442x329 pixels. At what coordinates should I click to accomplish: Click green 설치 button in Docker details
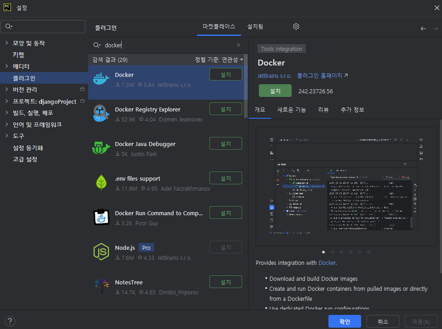tap(275, 91)
